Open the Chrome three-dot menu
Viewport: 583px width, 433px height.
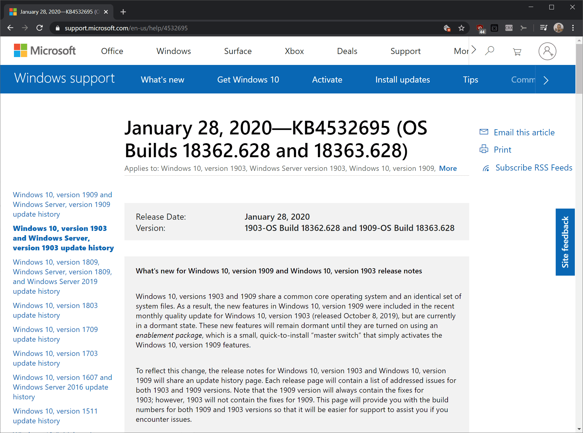[573, 28]
